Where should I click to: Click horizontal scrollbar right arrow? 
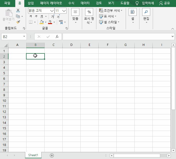pyautogui.click(x=168, y=156)
